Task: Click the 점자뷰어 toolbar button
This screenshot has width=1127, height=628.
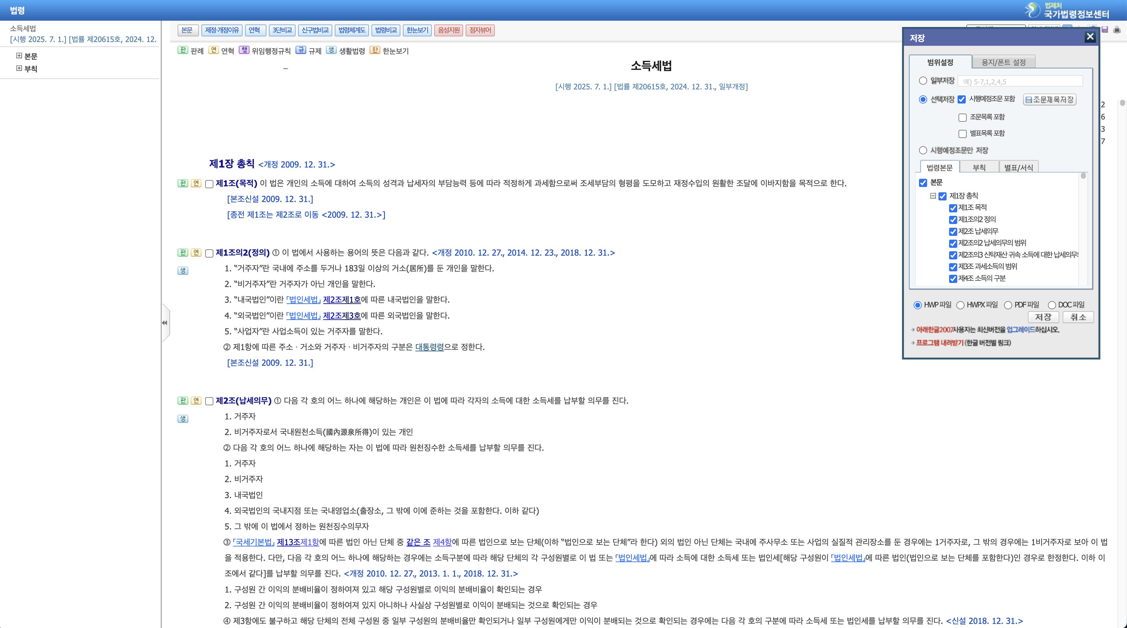Action: (480, 30)
